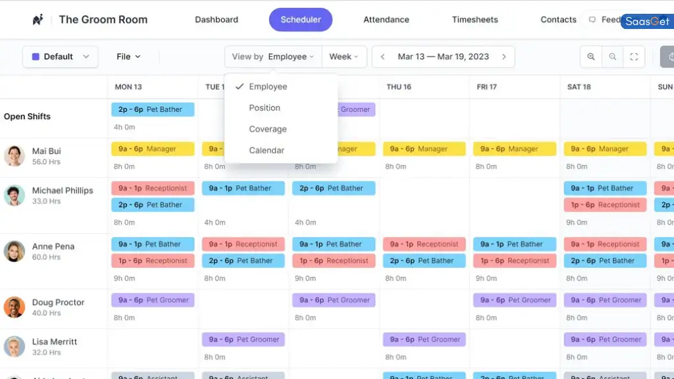Click the Mar 13 — Mar 19, 2023 date range

[x=443, y=57]
